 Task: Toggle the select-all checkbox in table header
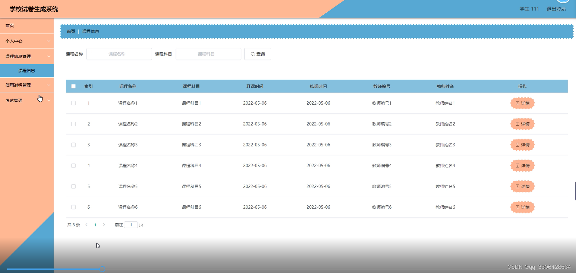73,86
